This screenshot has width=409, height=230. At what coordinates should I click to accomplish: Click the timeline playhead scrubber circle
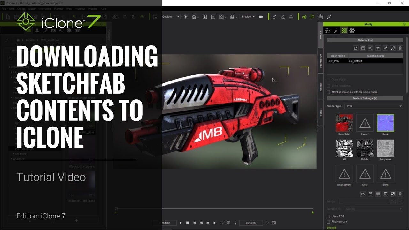point(116,209)
